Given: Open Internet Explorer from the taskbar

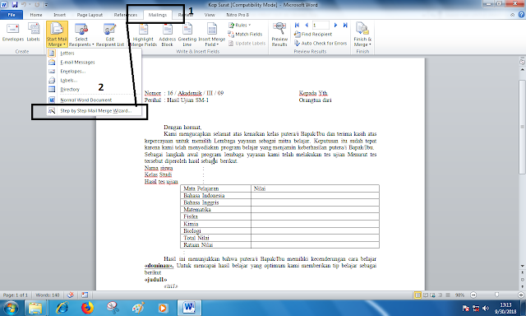Looking at the screenshot, I should tap(62, 308).
